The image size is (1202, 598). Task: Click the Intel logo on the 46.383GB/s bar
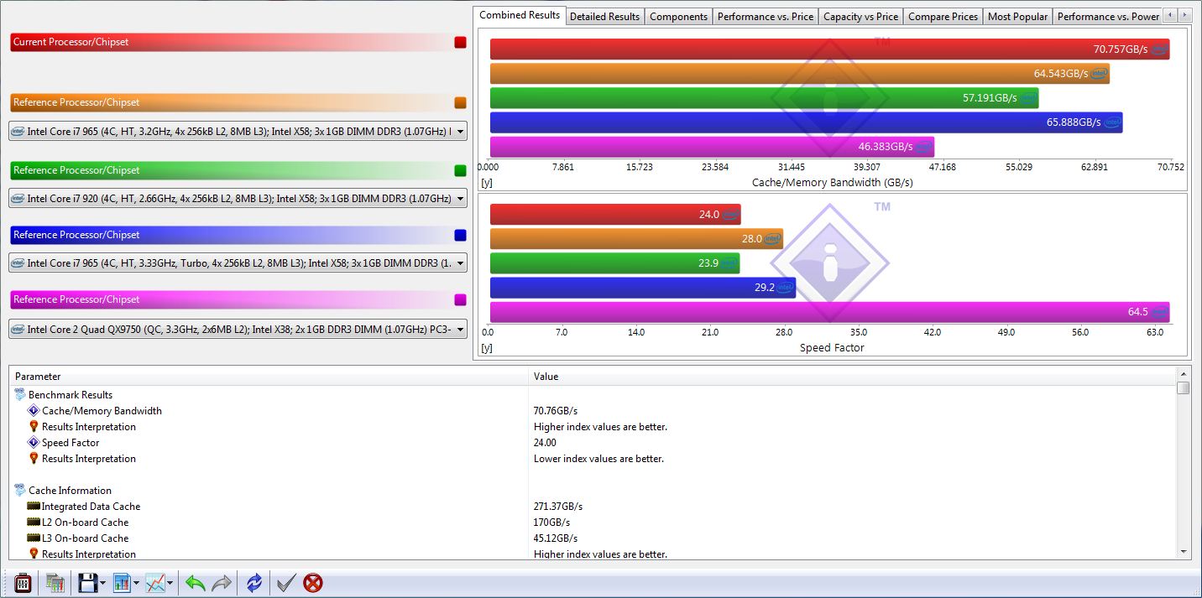click(924, 147)
